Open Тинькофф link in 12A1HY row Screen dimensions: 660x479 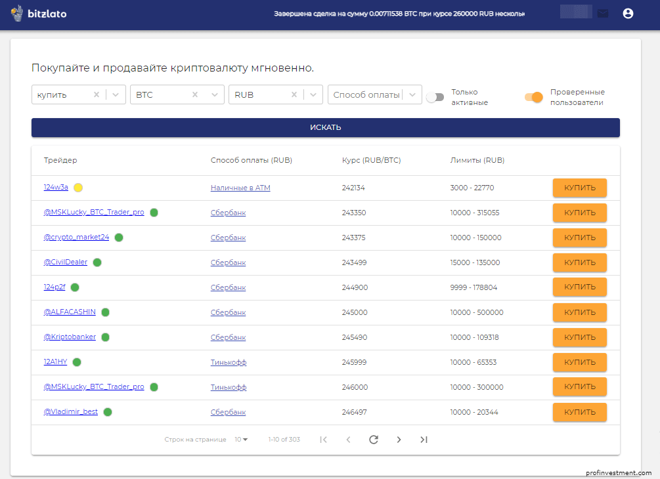tap(229, 362)
